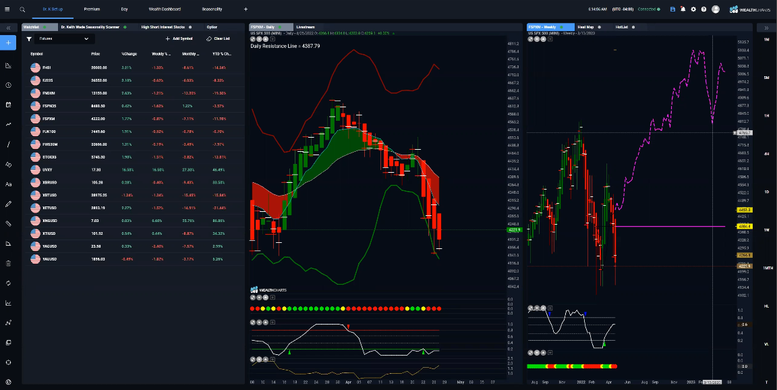Sort watchlist by Symbol column header
This screenshot has width=777, height=390.
tap(36, 53)
